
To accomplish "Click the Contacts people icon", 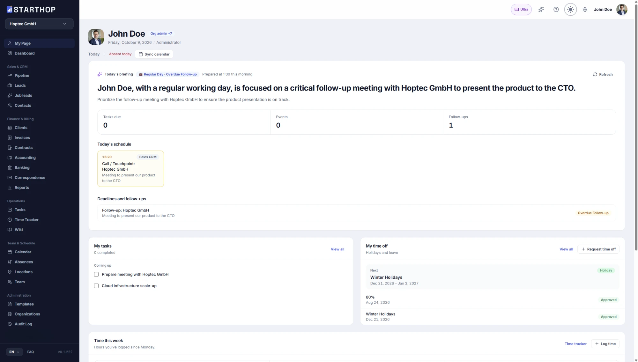I will 10,106.
